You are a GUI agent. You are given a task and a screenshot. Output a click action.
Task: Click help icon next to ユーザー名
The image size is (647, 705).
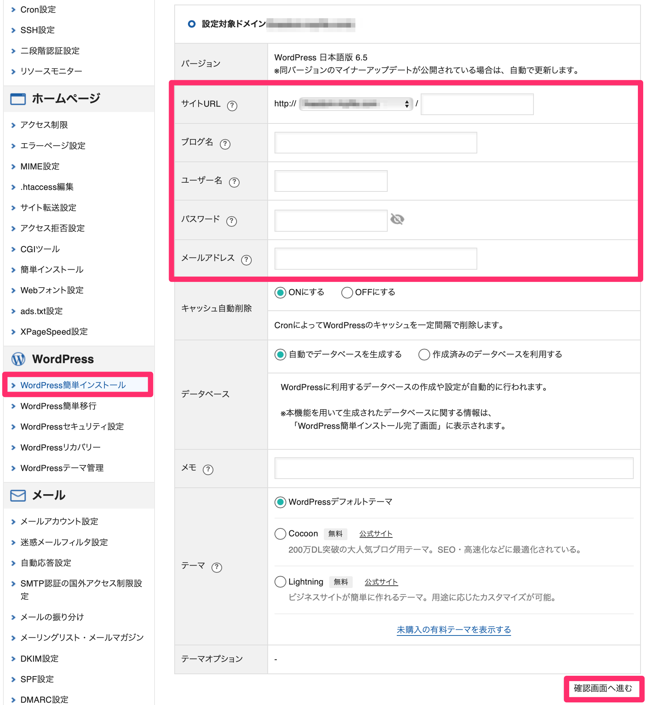point(234,182)
